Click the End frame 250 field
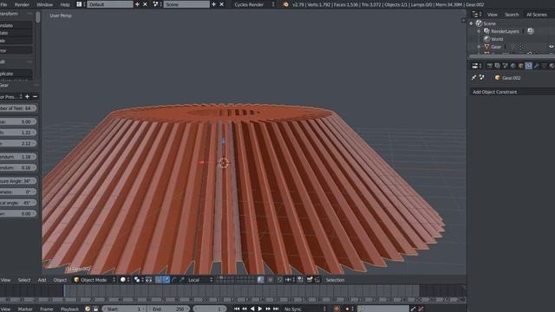 (169, 309)
